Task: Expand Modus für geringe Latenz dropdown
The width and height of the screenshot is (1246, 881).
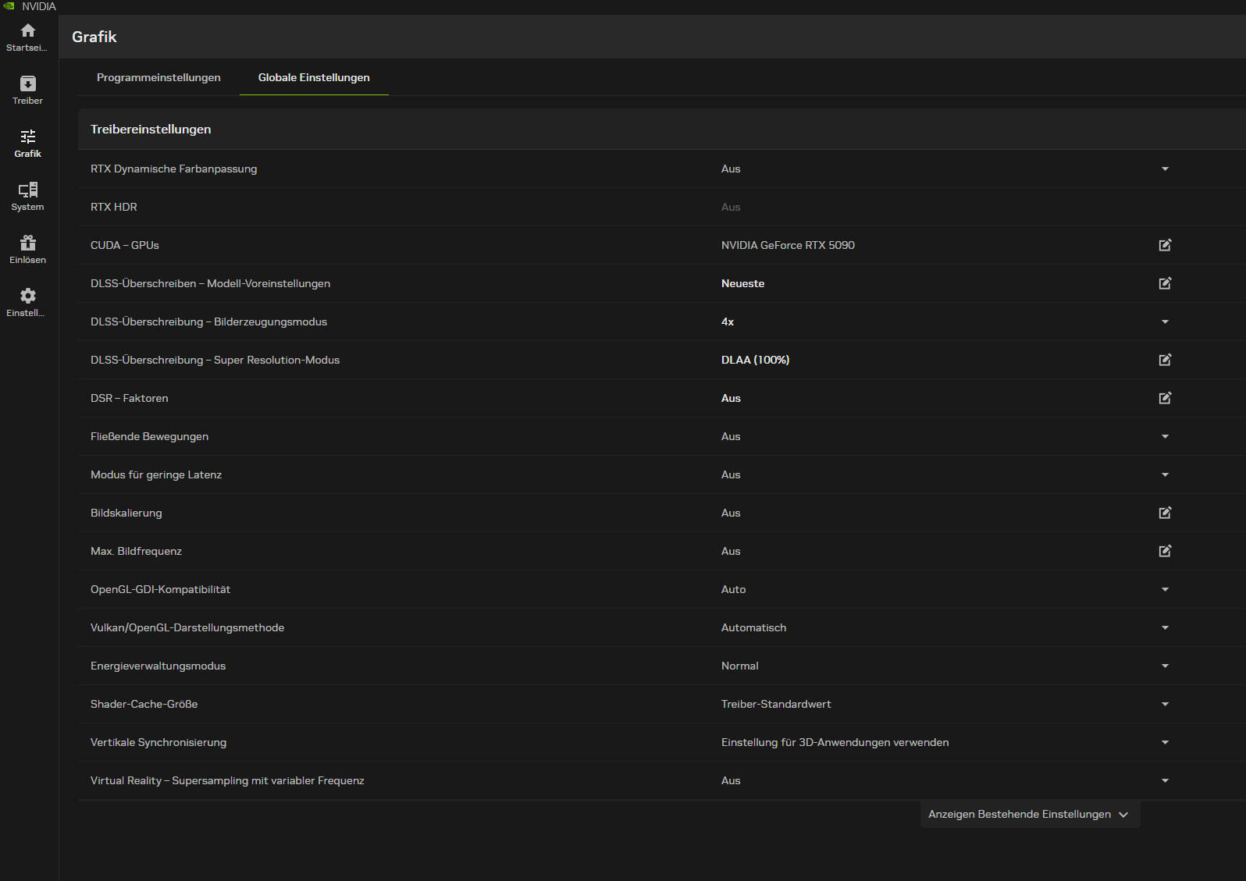Action: click(1165, 474)
